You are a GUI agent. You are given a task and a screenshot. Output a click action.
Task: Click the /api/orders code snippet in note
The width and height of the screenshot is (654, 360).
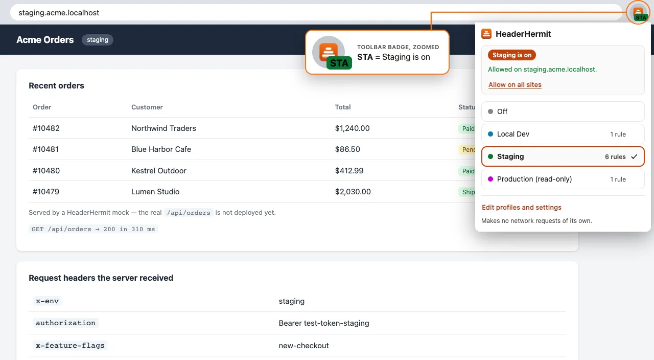[x=189, y=212]
